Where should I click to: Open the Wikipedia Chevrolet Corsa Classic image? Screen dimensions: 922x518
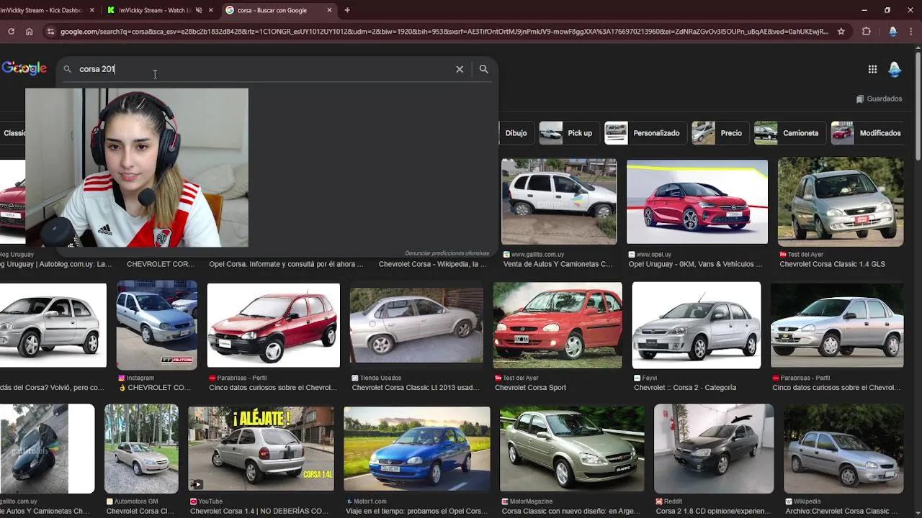(843, 449)
